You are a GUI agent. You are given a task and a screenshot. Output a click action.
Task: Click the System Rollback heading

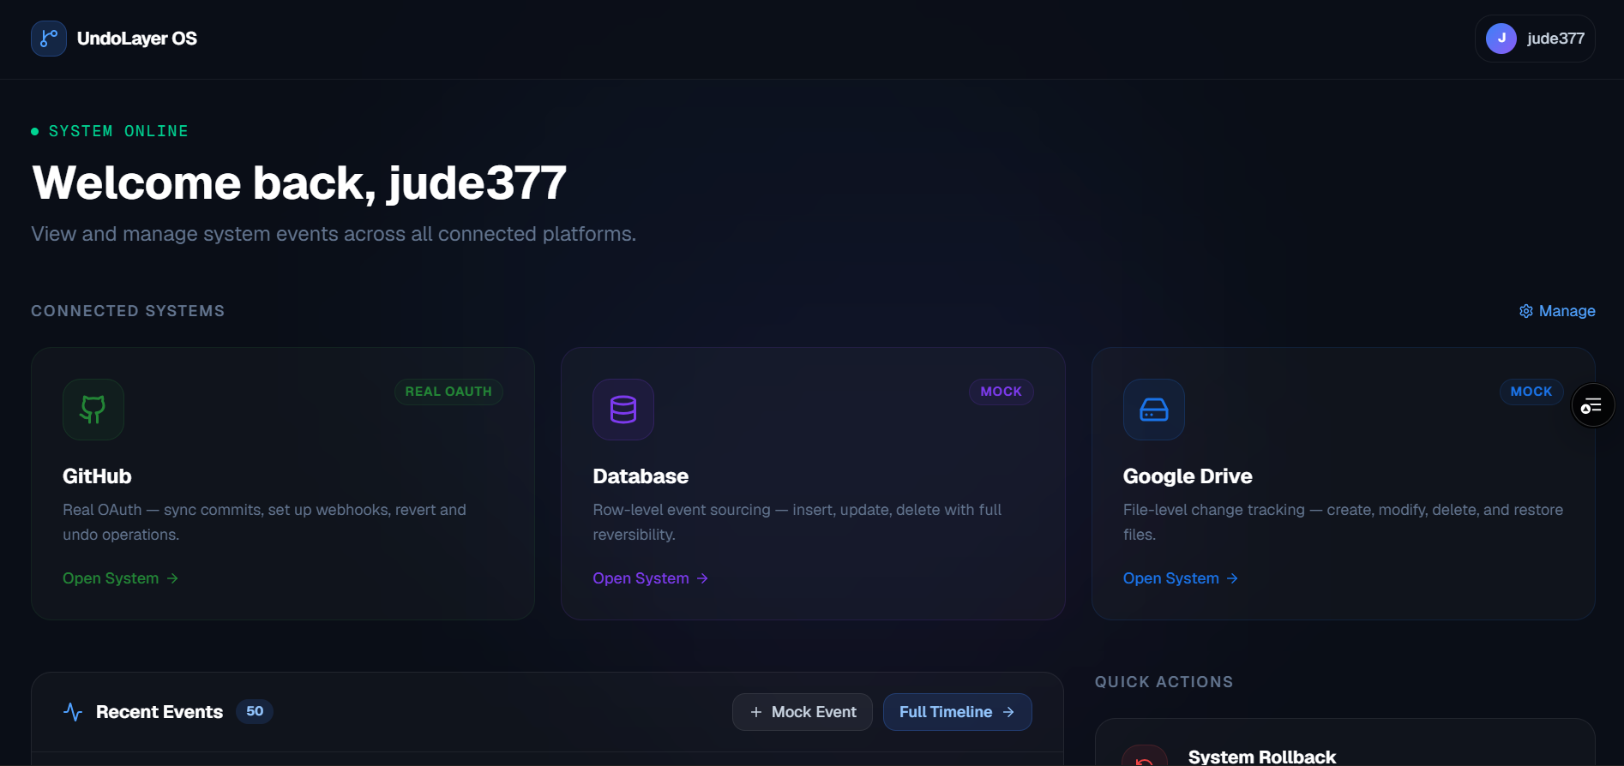pyautogui.click(x=1262, y=757)
